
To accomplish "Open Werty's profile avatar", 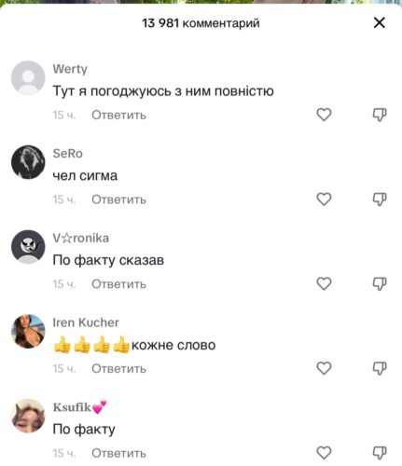I will 28,77.
